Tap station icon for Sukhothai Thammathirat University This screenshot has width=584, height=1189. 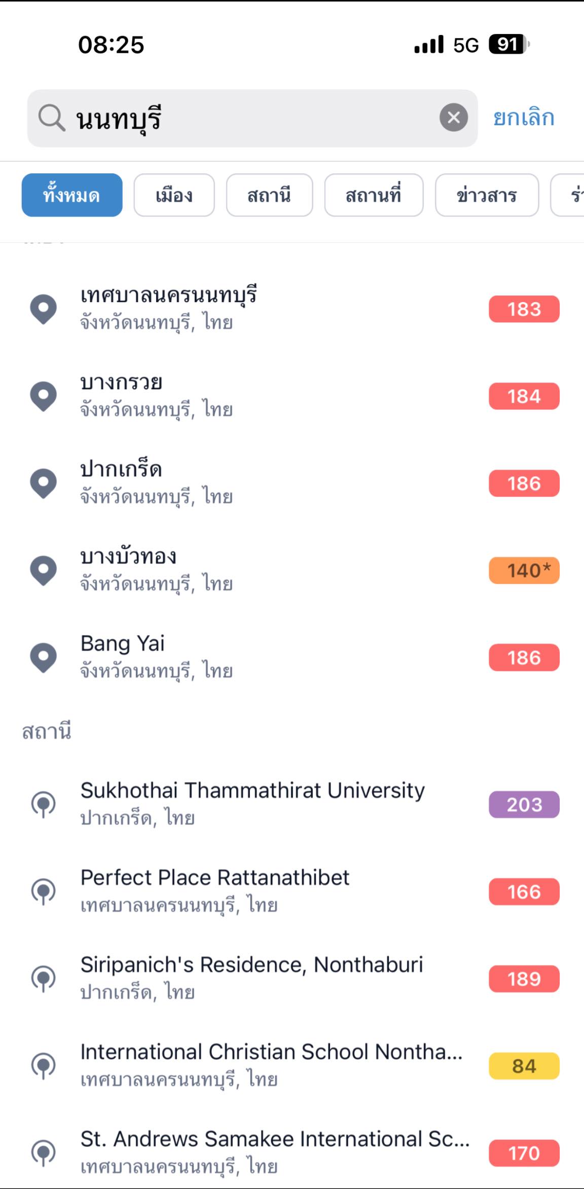[x=44, y=804]
